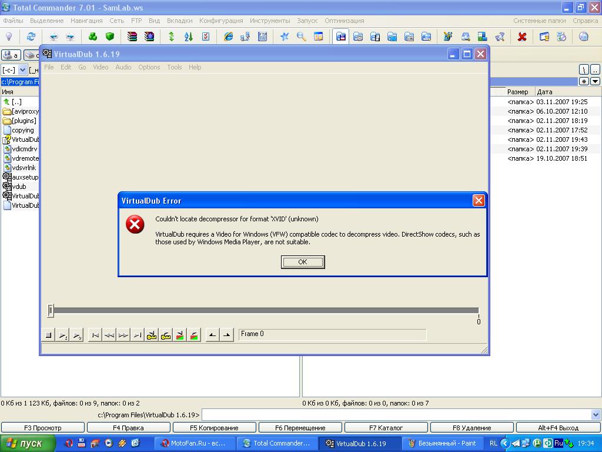Open the Инструменты menu in Total Commander

[x=270, y=21]
